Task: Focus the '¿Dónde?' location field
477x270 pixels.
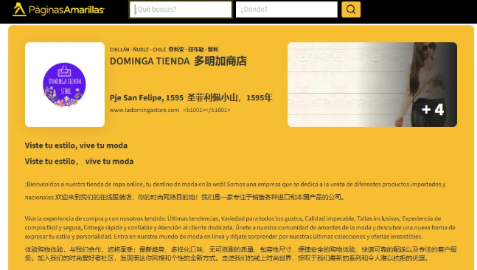Action: pyautogui.click(x=287, y=10)
